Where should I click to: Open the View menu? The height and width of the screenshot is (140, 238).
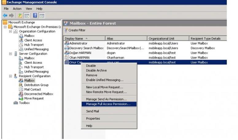tap(29, 9)
